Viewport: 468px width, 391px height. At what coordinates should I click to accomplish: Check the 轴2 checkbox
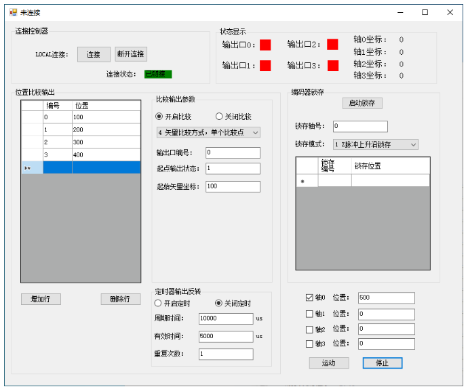click(309, 329)
